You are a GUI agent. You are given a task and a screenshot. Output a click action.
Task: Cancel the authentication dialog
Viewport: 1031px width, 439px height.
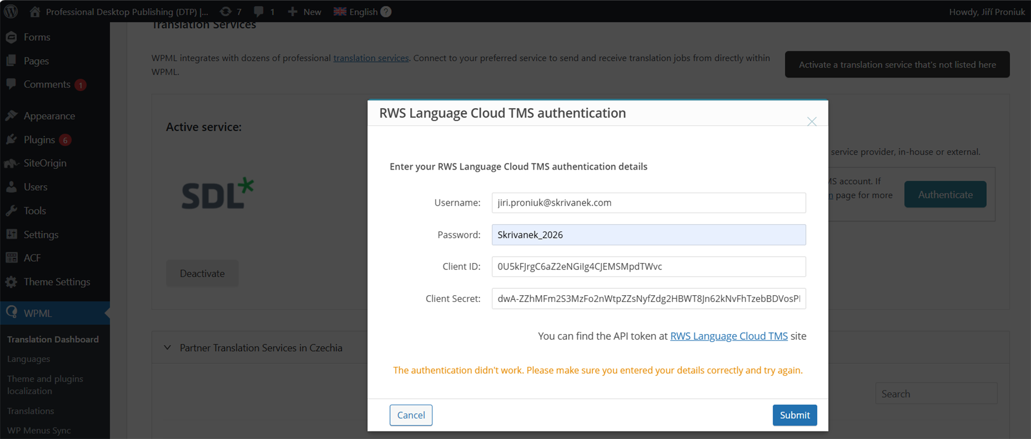[411, 415]
